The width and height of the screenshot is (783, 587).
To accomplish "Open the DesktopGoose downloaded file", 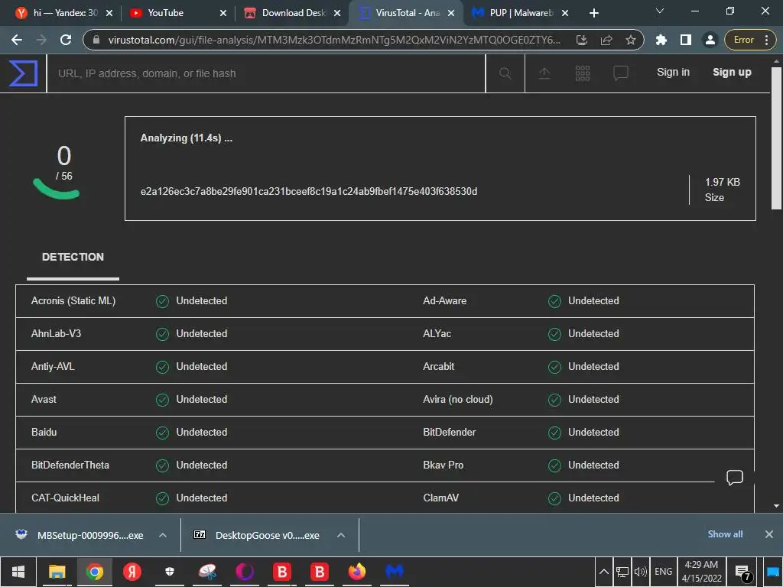I will (267, 535).
